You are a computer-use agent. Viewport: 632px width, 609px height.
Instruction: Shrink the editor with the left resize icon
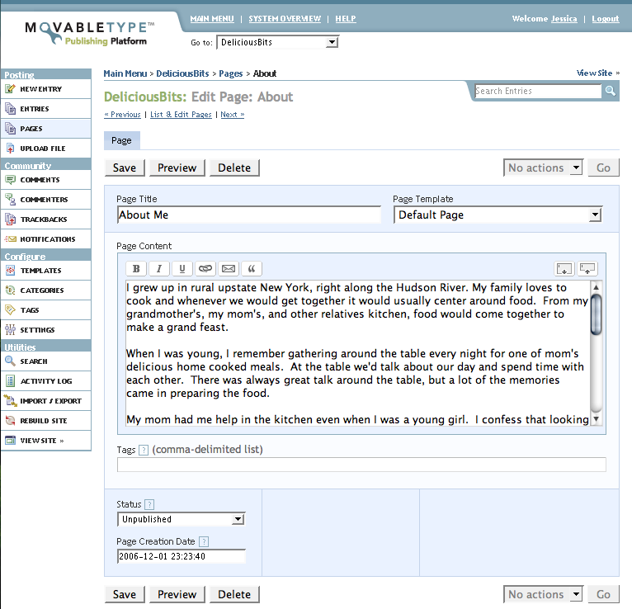click(564, 268)
